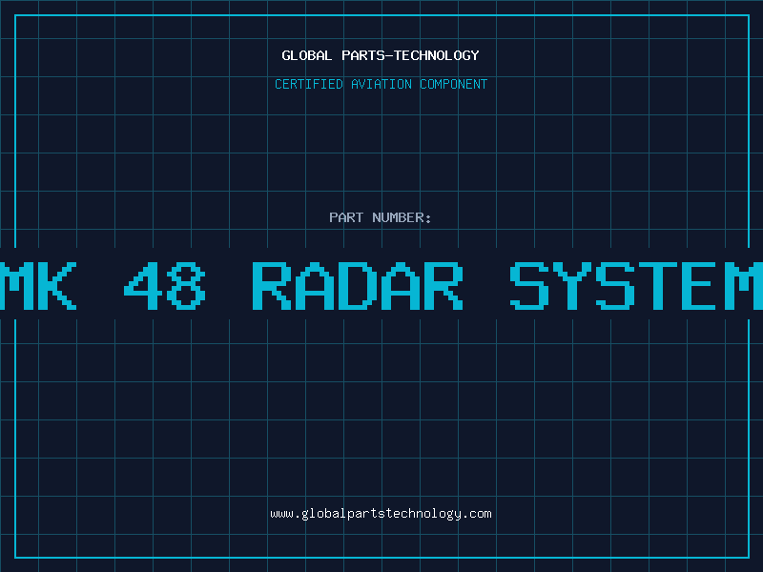Screen dimensions: 763x572
Task: Click the word COMPONENT in the subtitle
Action: click(453, 84)
